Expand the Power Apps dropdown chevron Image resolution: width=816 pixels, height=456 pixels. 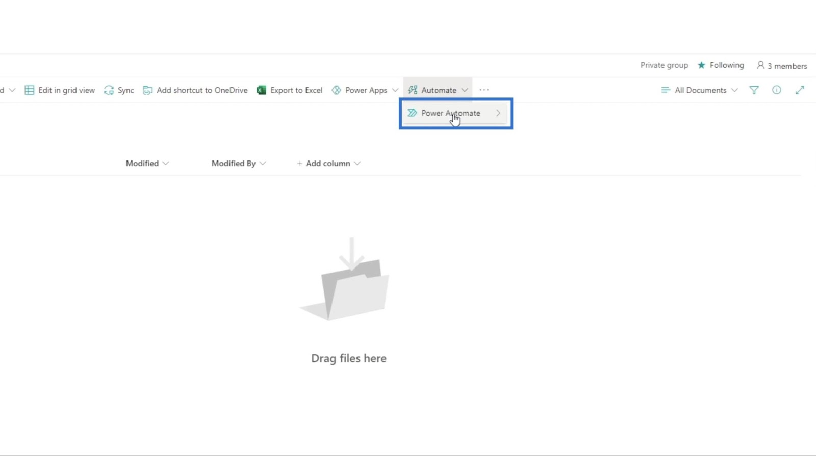(395, 90)
